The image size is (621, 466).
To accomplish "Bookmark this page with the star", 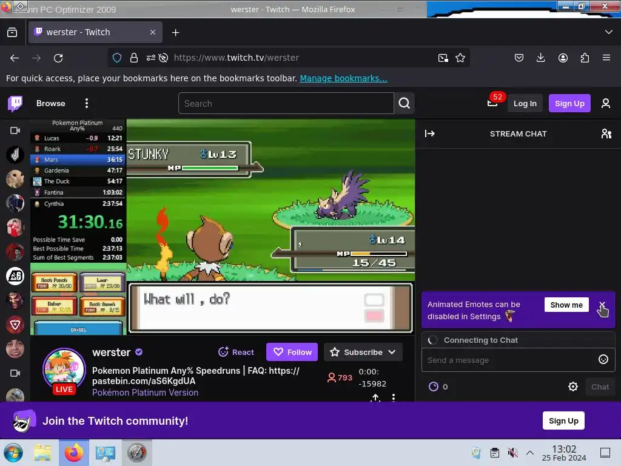I will pyautogui.click(x=460, y=58).
